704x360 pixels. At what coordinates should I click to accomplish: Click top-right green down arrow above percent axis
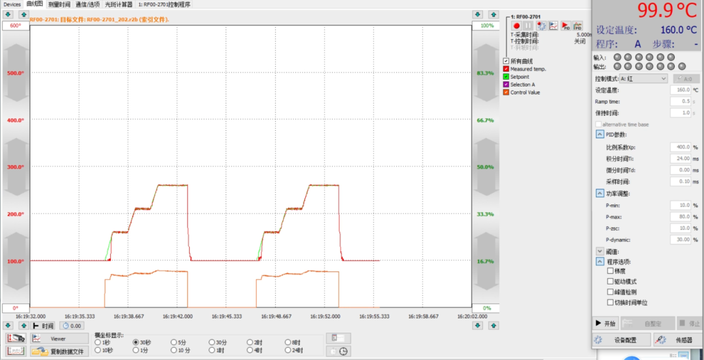[x=478, y=14]
